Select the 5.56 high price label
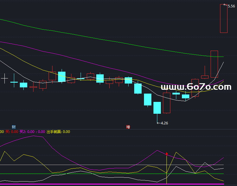This screenshot has height=186, width=237. (x=231, y=6)
